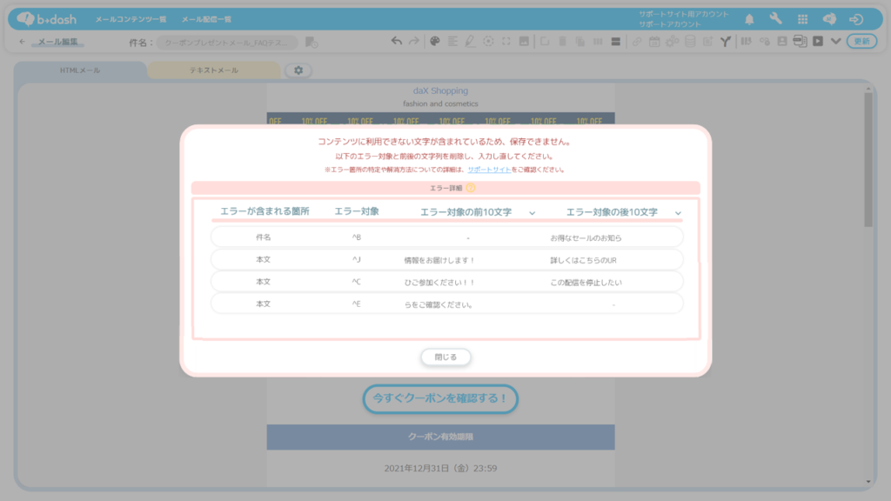Open メールコンテンツ一覧 in top menu

click(x=131, y=19)
